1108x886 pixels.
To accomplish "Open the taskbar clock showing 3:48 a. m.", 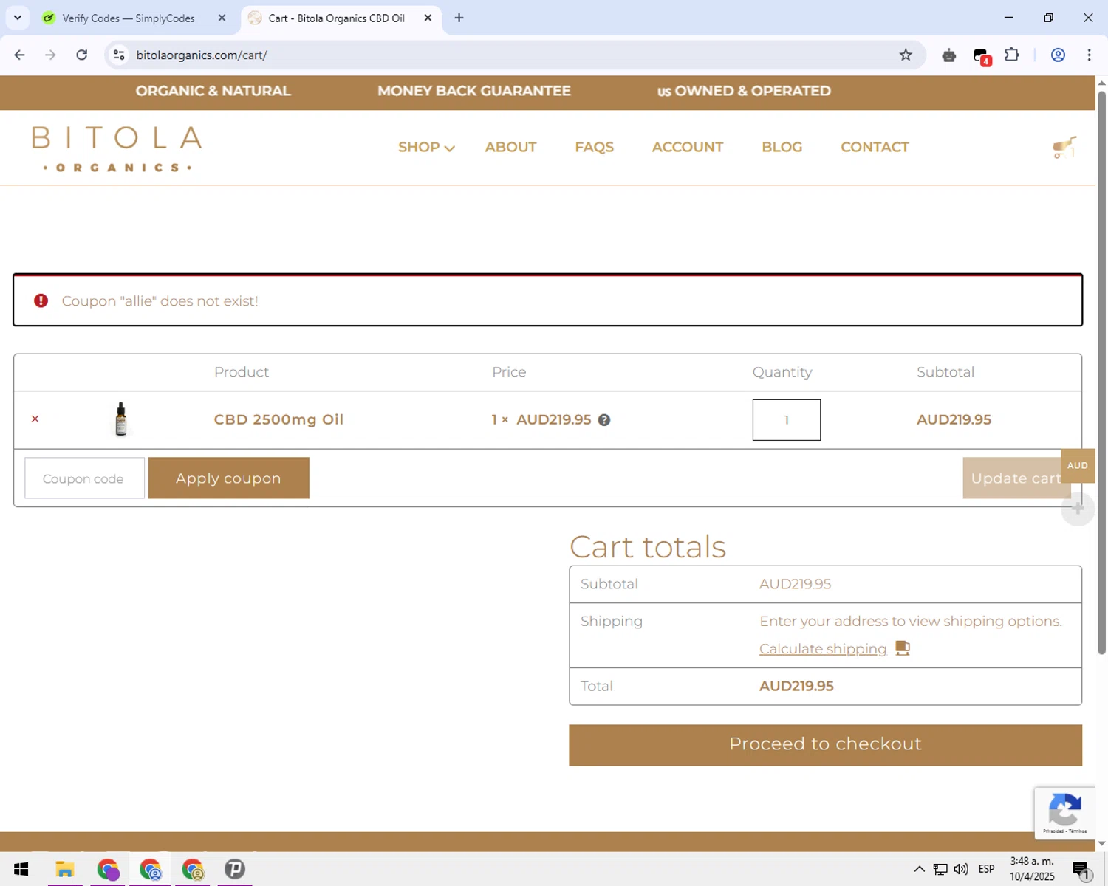I will click(x=1032, y=869).
